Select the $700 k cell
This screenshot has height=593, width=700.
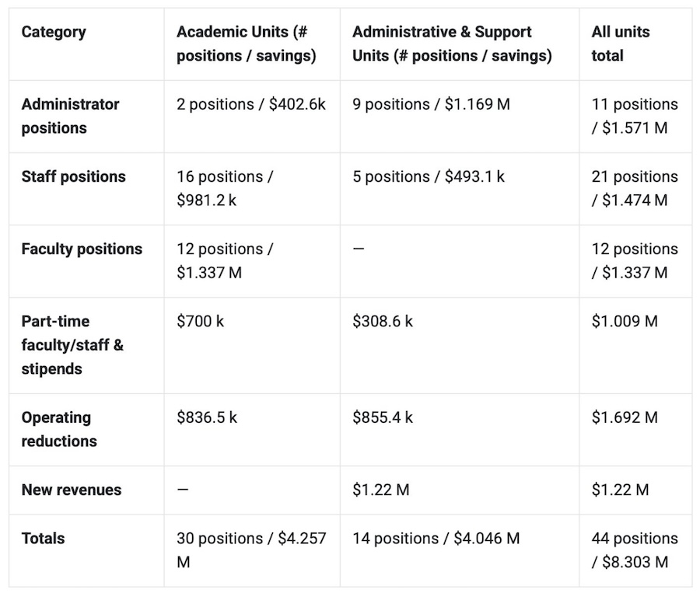coord(200,321)
